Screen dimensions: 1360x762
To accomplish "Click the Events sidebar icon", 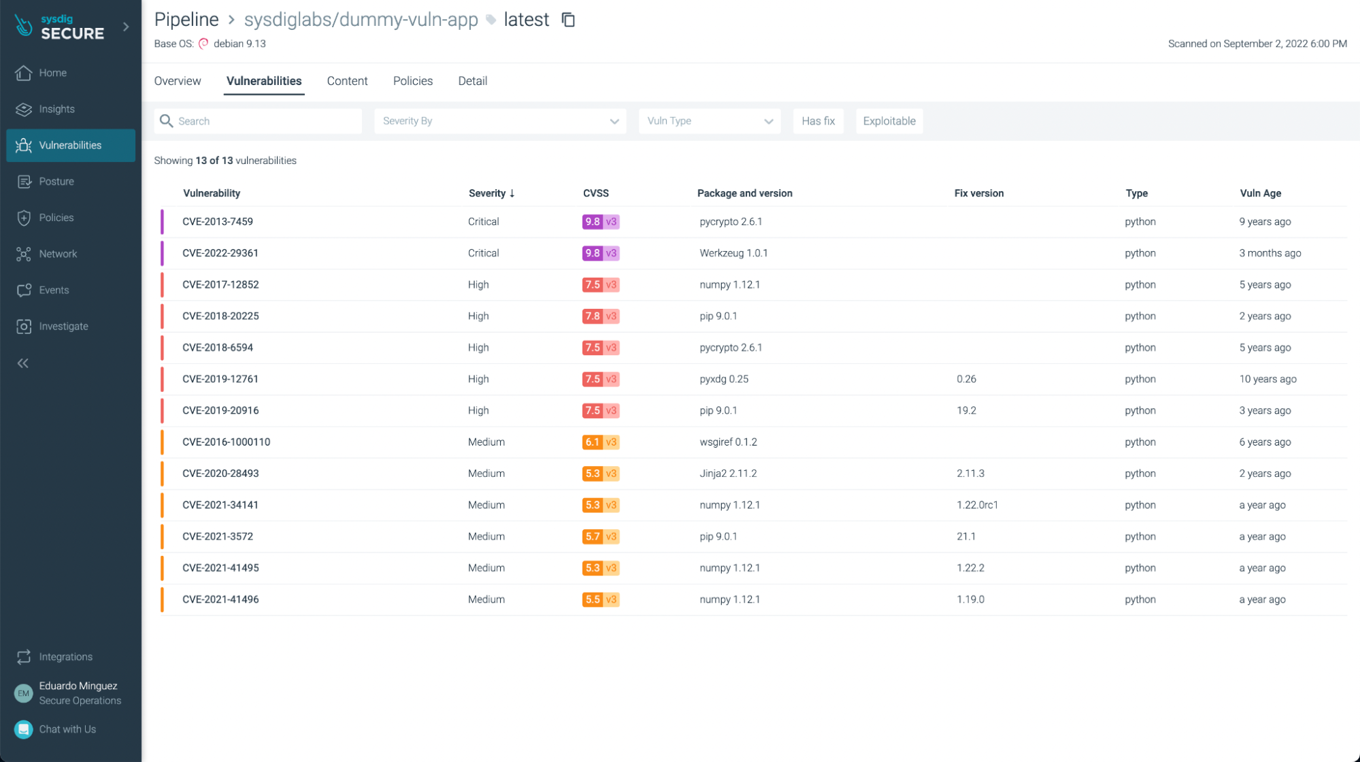I will [24, 290].
